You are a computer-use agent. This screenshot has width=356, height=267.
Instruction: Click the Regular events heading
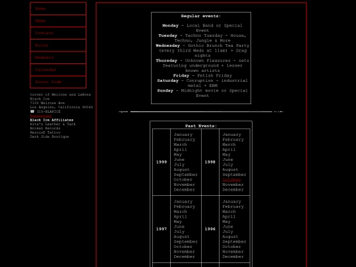pos(200,16)
